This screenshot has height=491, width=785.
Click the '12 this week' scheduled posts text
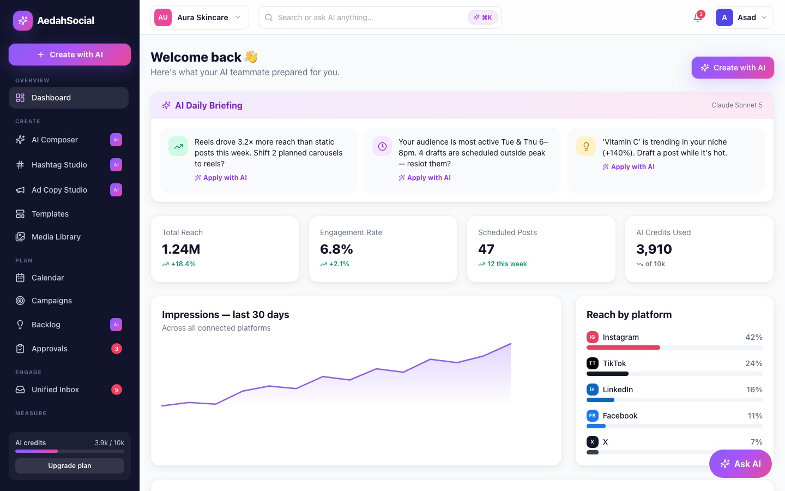click(x=507, y=264)
